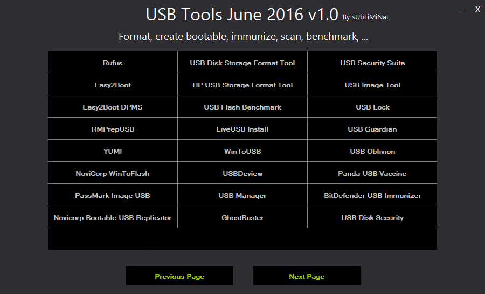
Task: Select USBDeview utility
Action: coord(242,173)
